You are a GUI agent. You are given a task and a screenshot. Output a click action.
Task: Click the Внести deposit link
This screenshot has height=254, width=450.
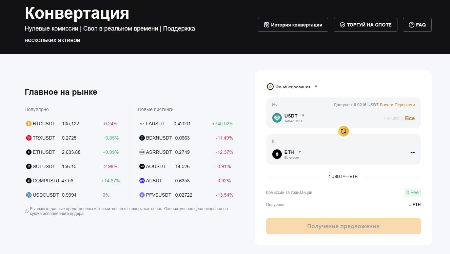pos(386,105)
